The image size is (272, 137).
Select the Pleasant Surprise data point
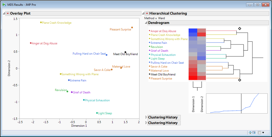pyautogui.click(x=132, y=28)
